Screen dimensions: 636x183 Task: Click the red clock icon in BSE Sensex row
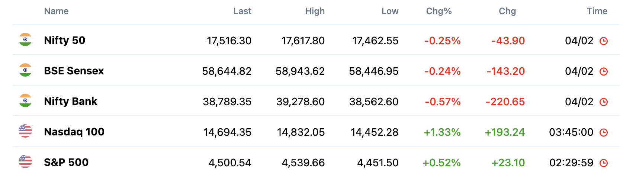point(604,71)
